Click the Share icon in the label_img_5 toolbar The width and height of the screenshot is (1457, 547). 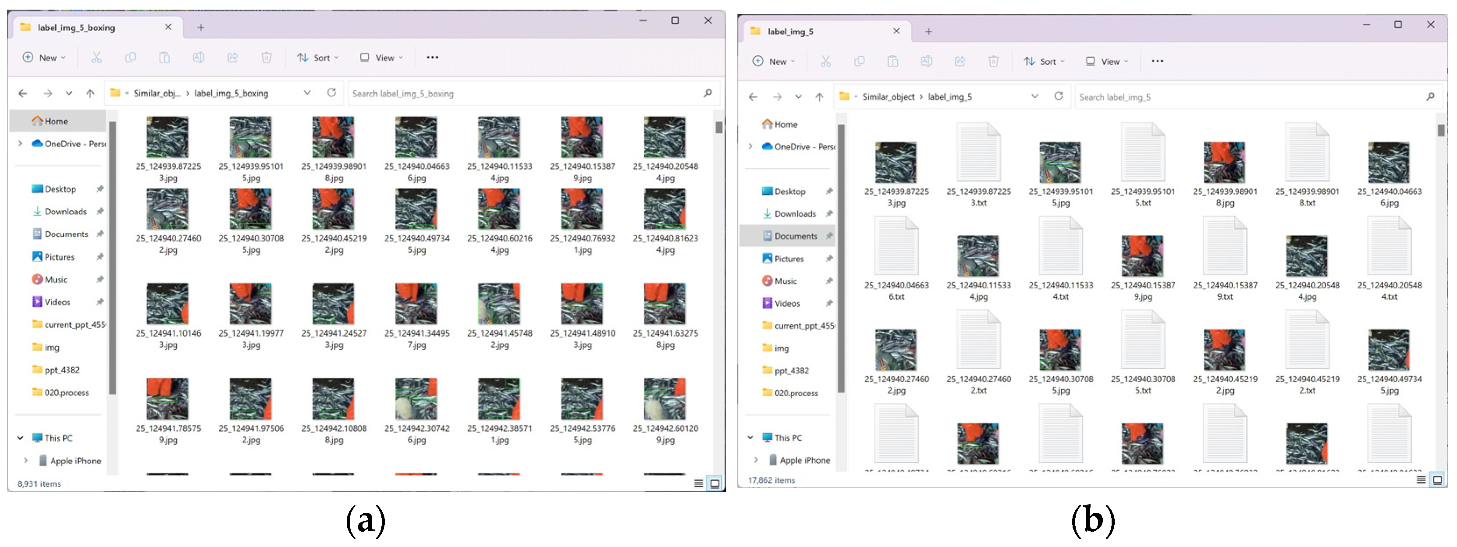pos(960,62)
